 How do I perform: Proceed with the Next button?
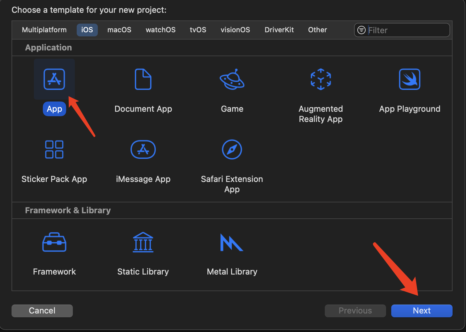tap(422, 311)
